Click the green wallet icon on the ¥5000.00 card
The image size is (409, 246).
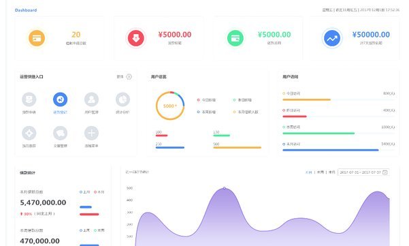235,38
